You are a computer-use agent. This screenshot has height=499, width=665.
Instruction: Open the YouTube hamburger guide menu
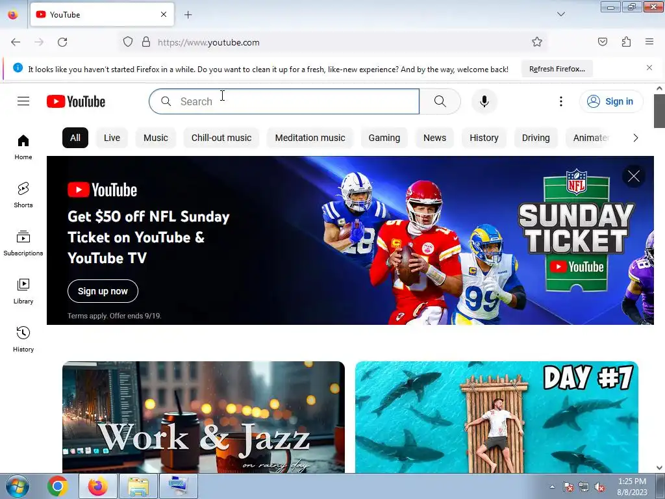pos(23,101)
